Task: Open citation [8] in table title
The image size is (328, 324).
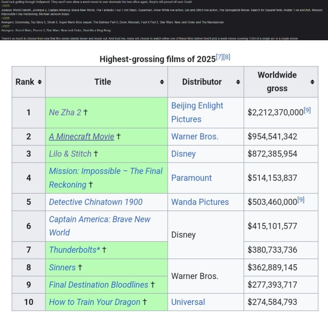Action: 227,57
